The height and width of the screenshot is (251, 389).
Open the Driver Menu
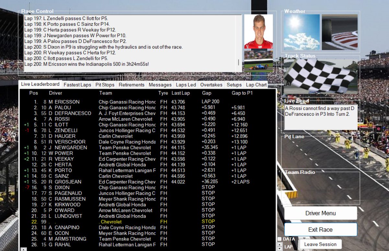pyautogui.click(x=320, y=213)
